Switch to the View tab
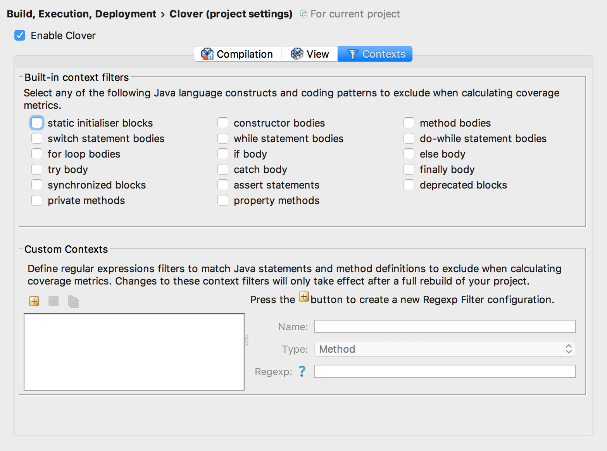This screenshot has height=451, width=607. point(310,54)
